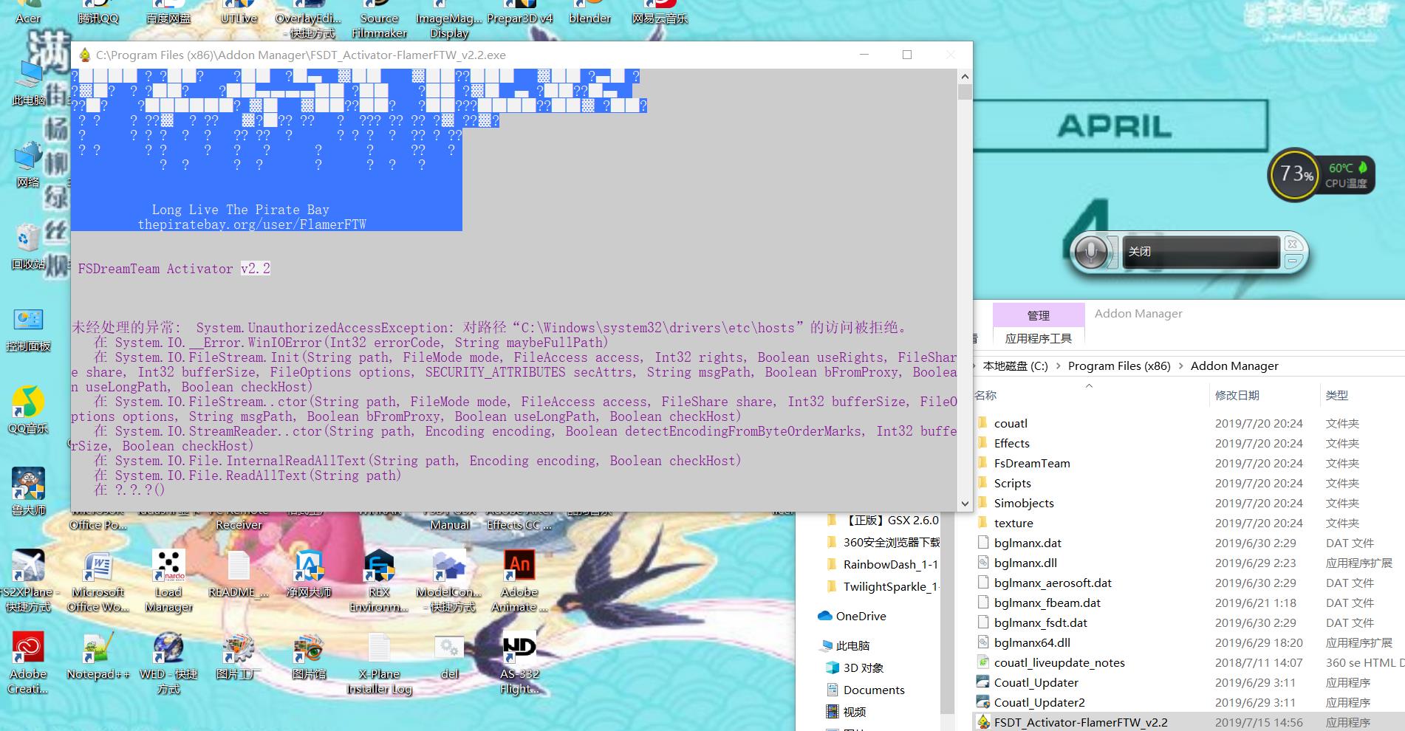The width and height of the screenshot is (1405, 731).
Task: Click CPU usage 73% gauge widget
Action: pos(1295,175)
